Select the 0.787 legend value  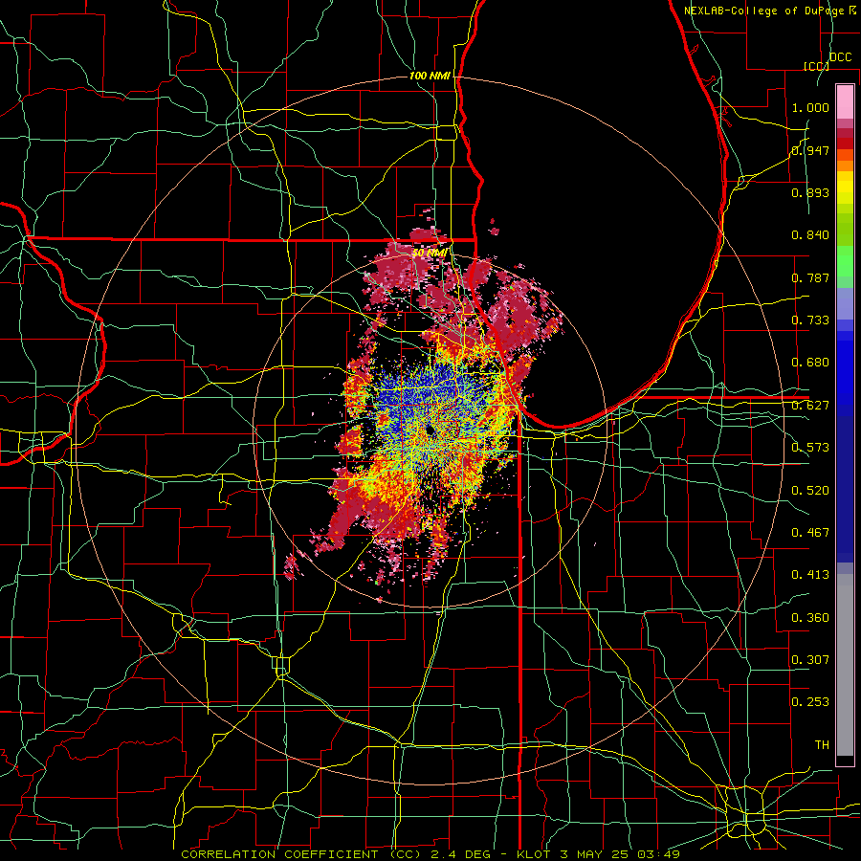810,277
